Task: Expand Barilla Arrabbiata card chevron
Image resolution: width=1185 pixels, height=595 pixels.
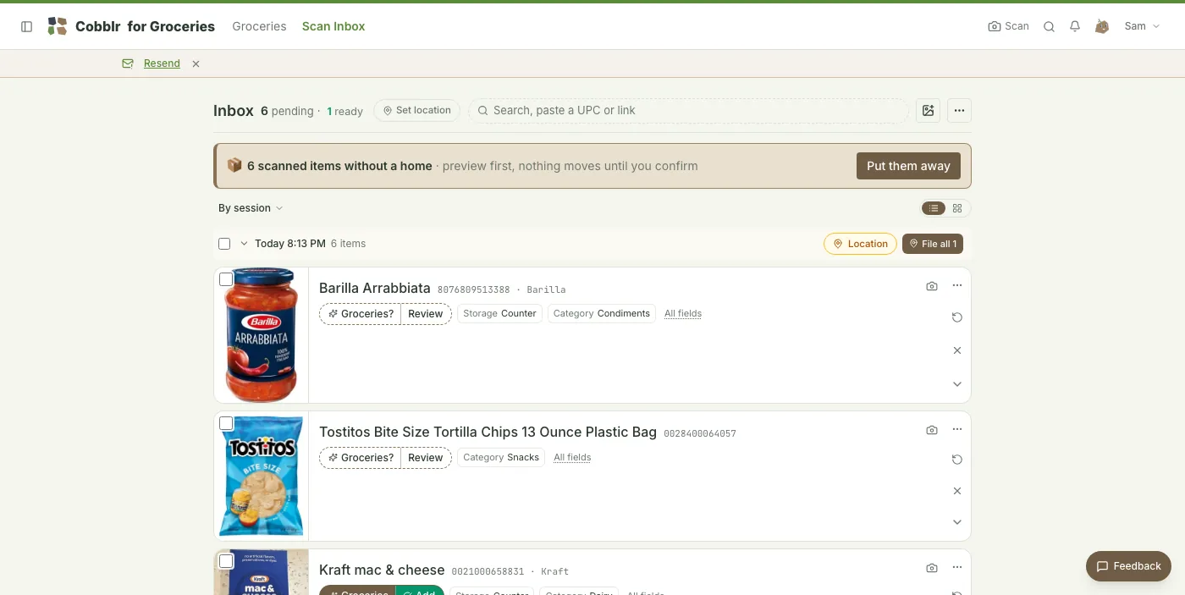Action: click(x=957, y=384)
